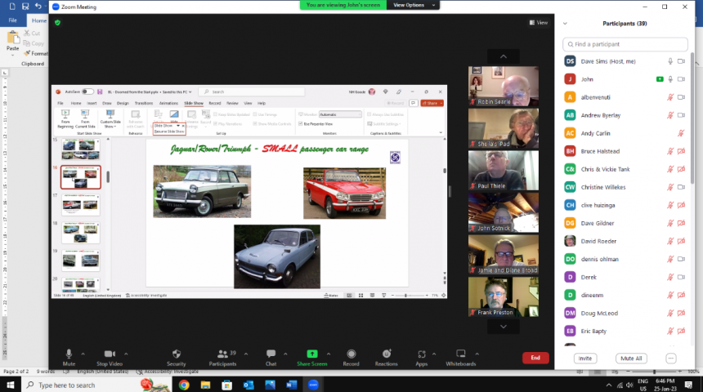Open Word Home tab
The image size is (703, 392).
pyautogui.click(x=38, y=20)
